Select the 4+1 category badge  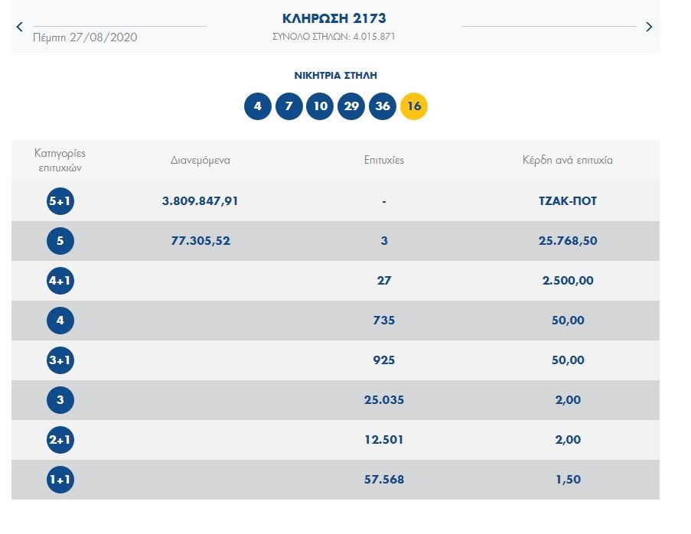(60, 281)
